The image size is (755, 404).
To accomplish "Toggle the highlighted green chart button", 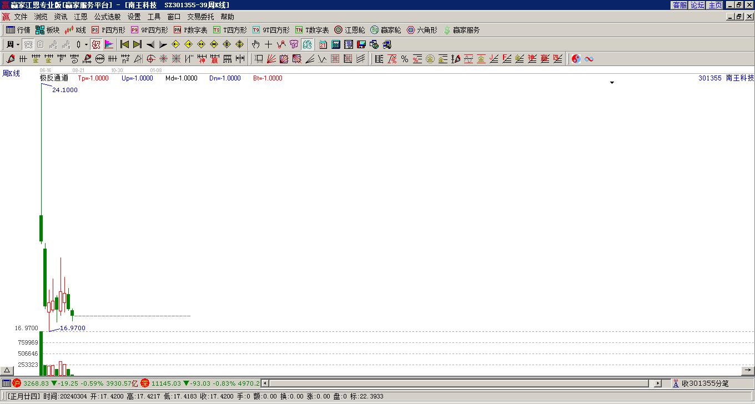I will pos(307,44).
